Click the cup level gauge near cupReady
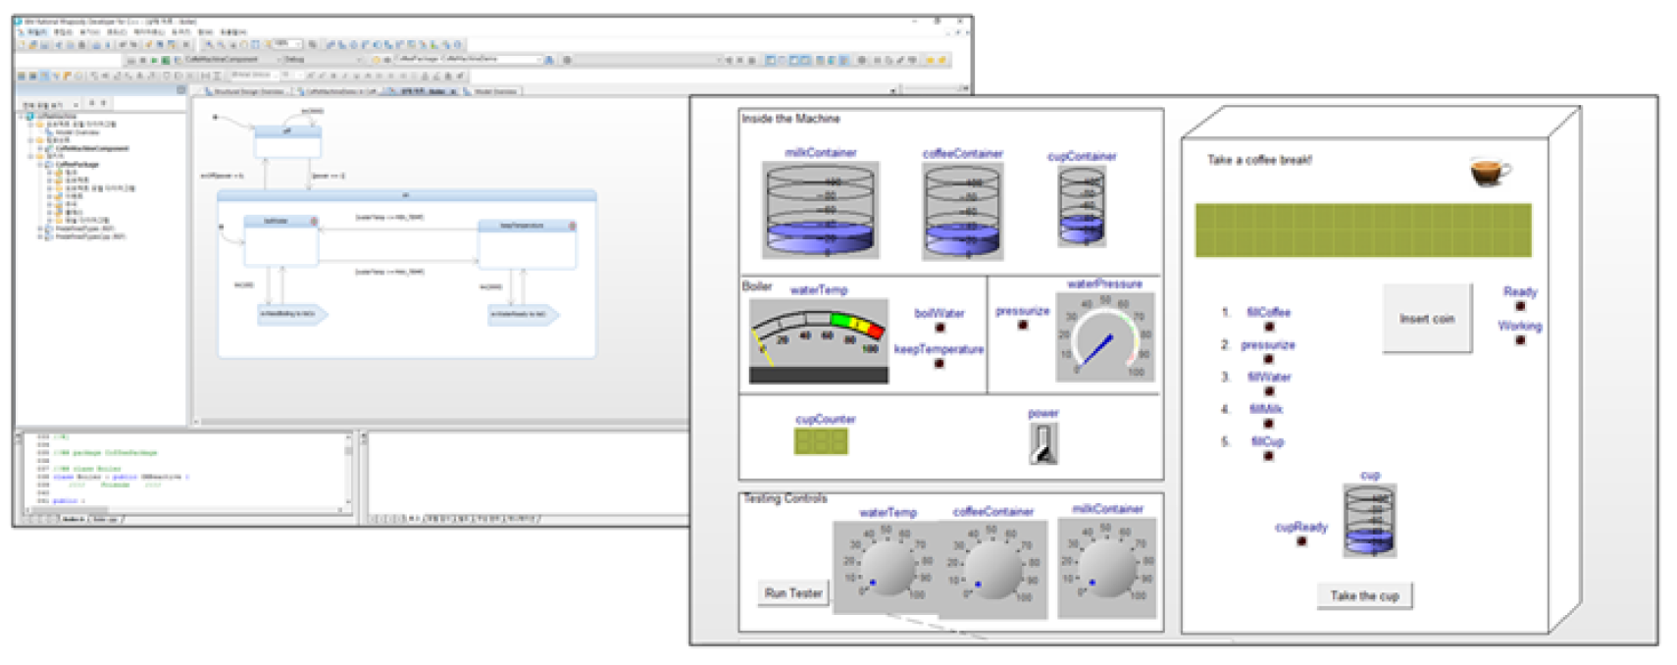This screenshot has width=1677, height=665. [x=1369, y=521]
